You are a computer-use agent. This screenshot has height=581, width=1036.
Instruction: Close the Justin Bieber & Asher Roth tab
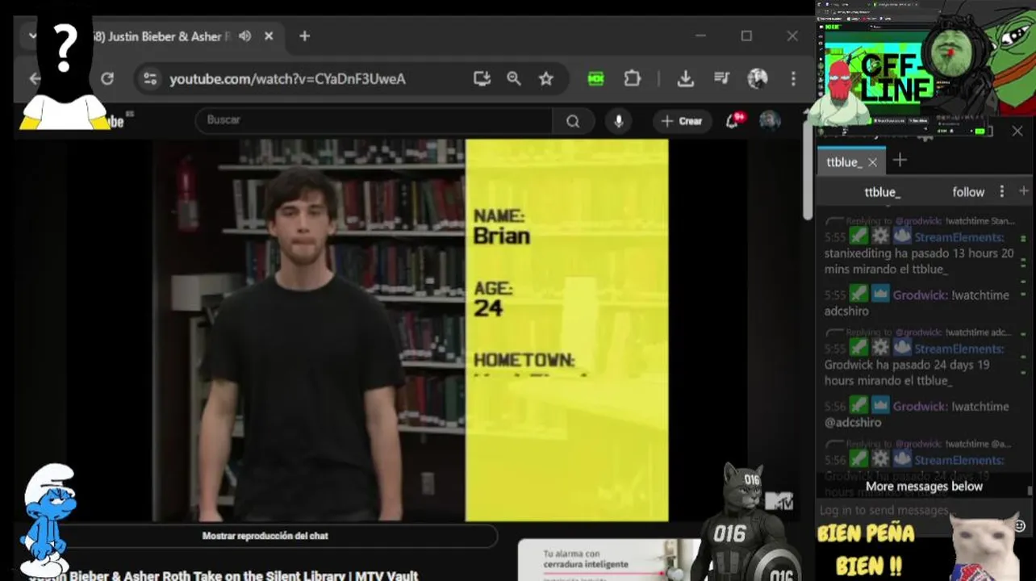click(269, 36)
